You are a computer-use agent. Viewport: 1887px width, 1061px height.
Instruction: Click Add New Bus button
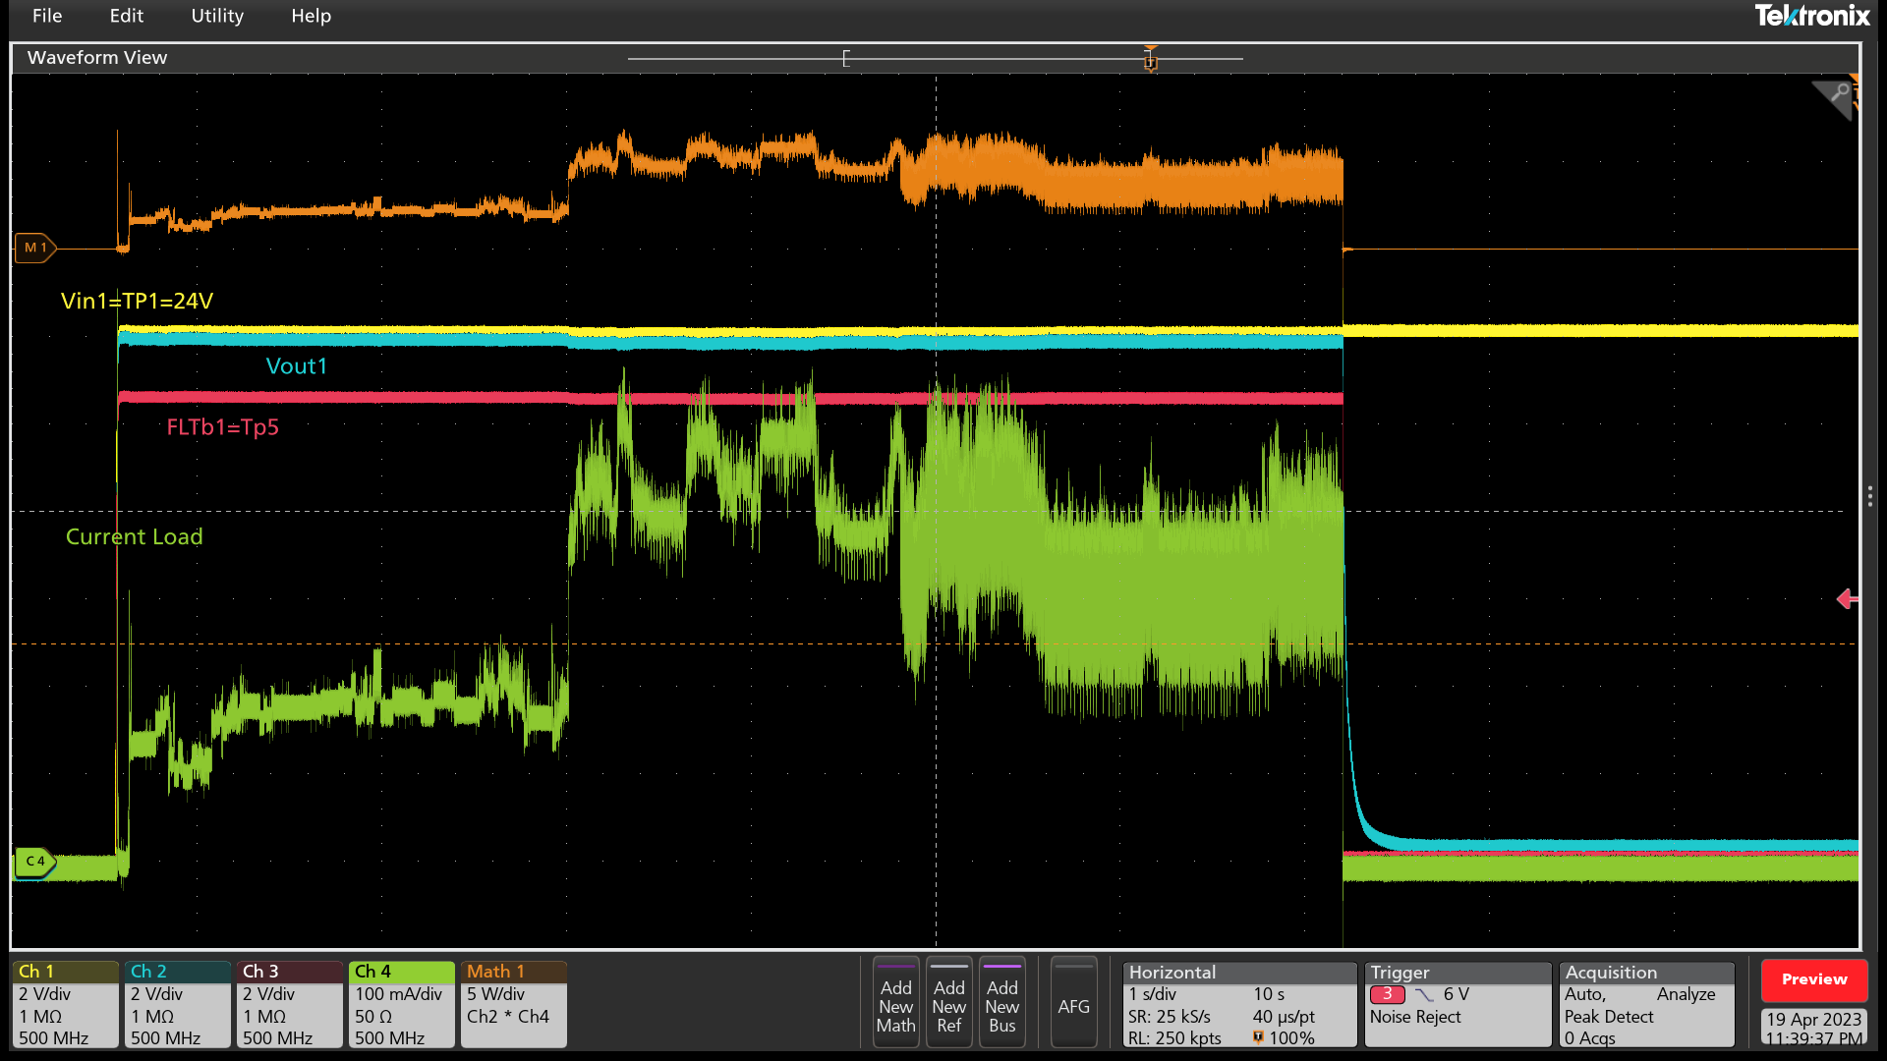pos(1001,1003)
